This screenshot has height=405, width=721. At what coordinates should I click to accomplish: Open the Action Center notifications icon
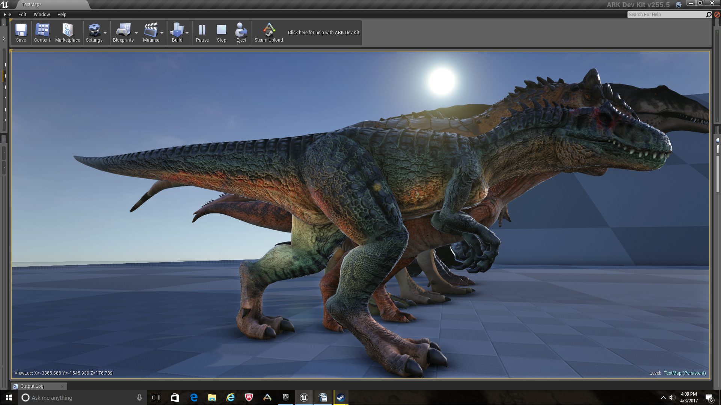click(x=709, y=397)
